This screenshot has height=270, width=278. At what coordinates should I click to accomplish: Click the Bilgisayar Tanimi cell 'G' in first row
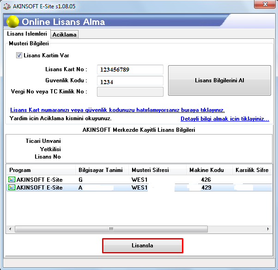(80, 180)
